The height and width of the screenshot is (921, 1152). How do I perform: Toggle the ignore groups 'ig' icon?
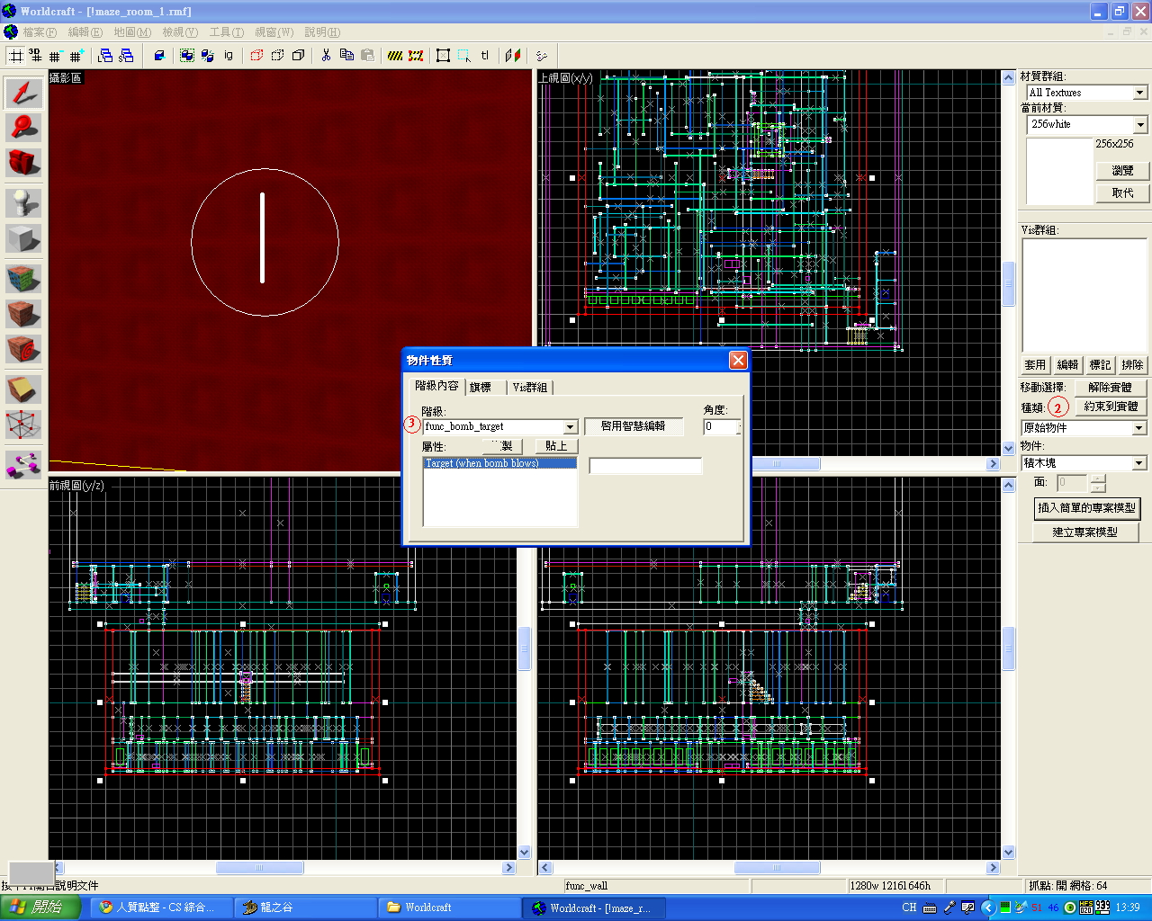tap(228, 56)
